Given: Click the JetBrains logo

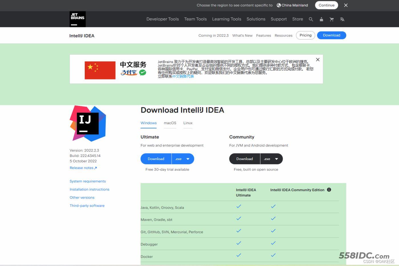Looking at the screenshot, I should point(78,19).
